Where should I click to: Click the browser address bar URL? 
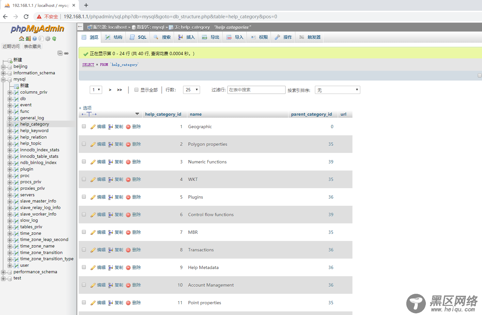coord(170,17)
